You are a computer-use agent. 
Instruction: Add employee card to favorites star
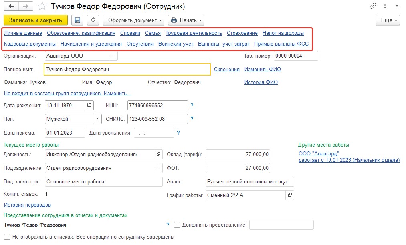click(42, 6)
